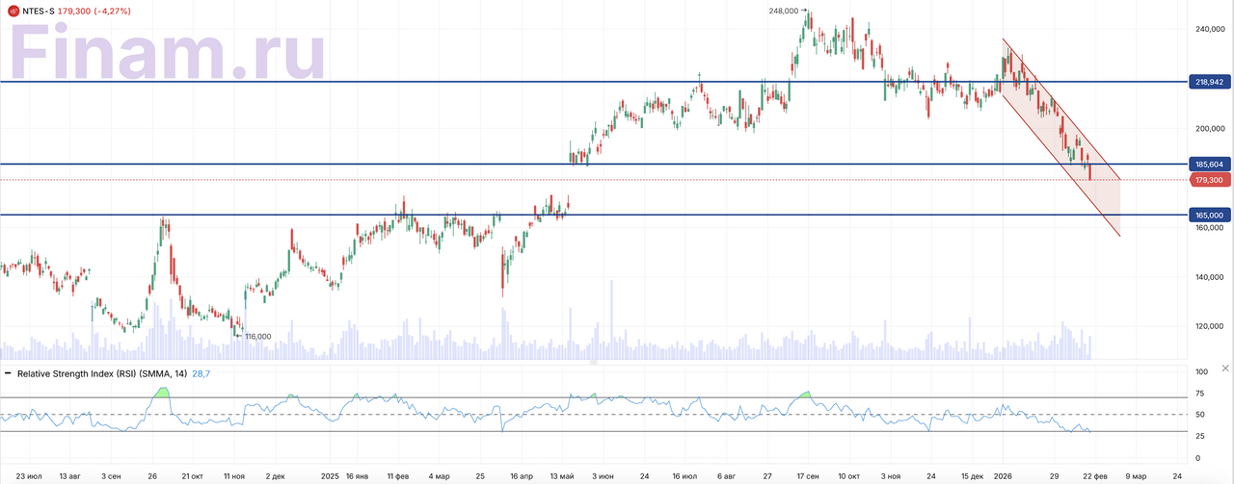The width and height of the screenshot is (1234, 484).
Task: Click the NTES-S ticker symbol label
Action: click(39, 11)
